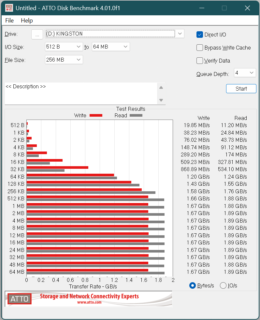Image resolution: width=260 pixels, height=320 pixels.
Task: Select the IO/s radio button
Action: 223,285
